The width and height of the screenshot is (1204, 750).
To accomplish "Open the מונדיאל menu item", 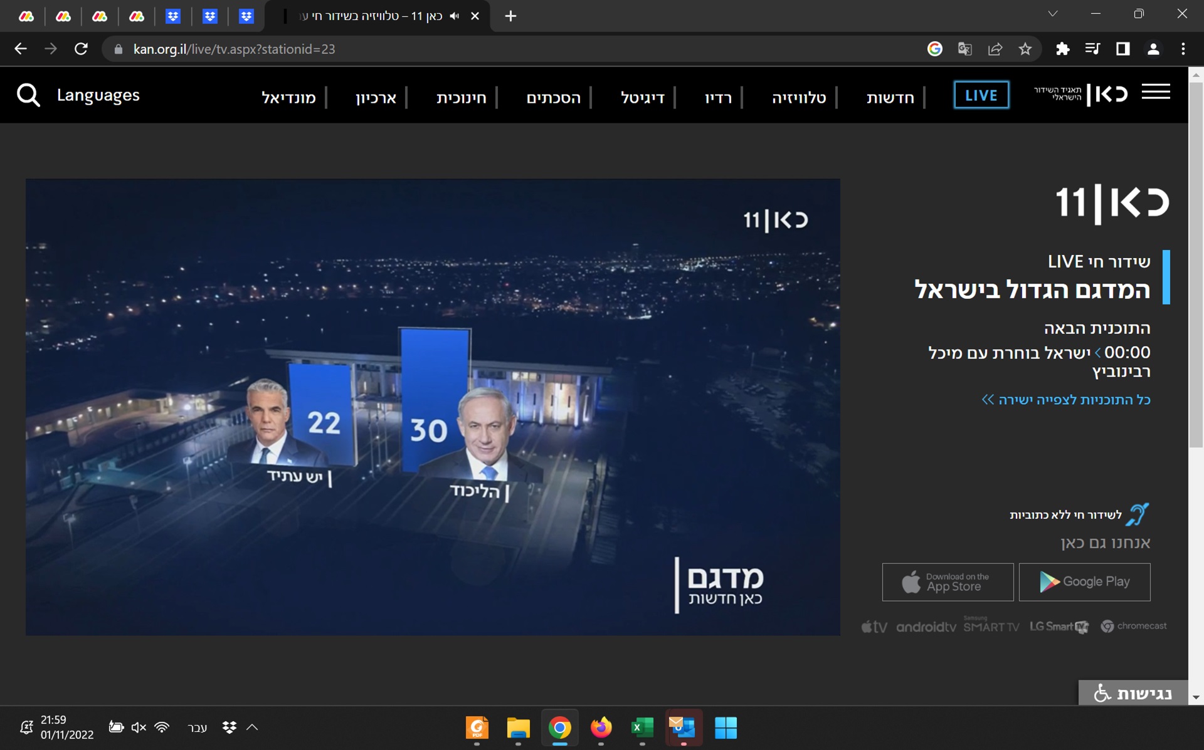I will (x=288, y=97).
